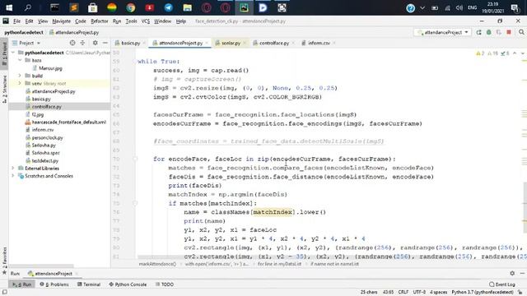Image resolution: width=527 pixels, height=296 pixels.
Task: Open the VCS menu
Action: (x=145, y=21)
